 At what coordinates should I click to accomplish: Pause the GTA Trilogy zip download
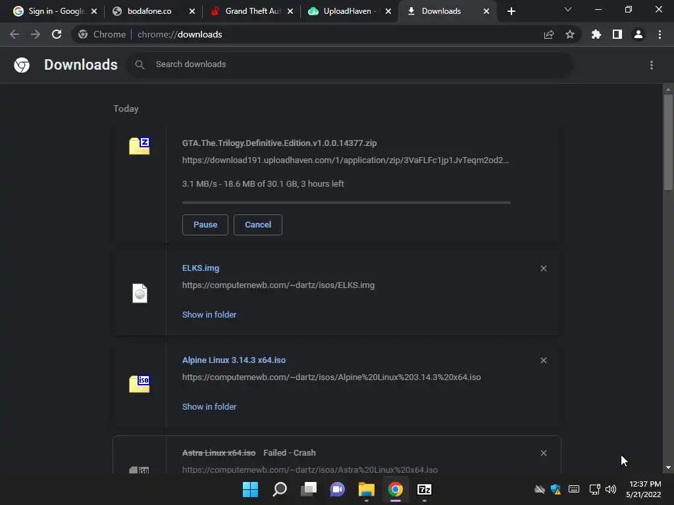coord(205,225)
